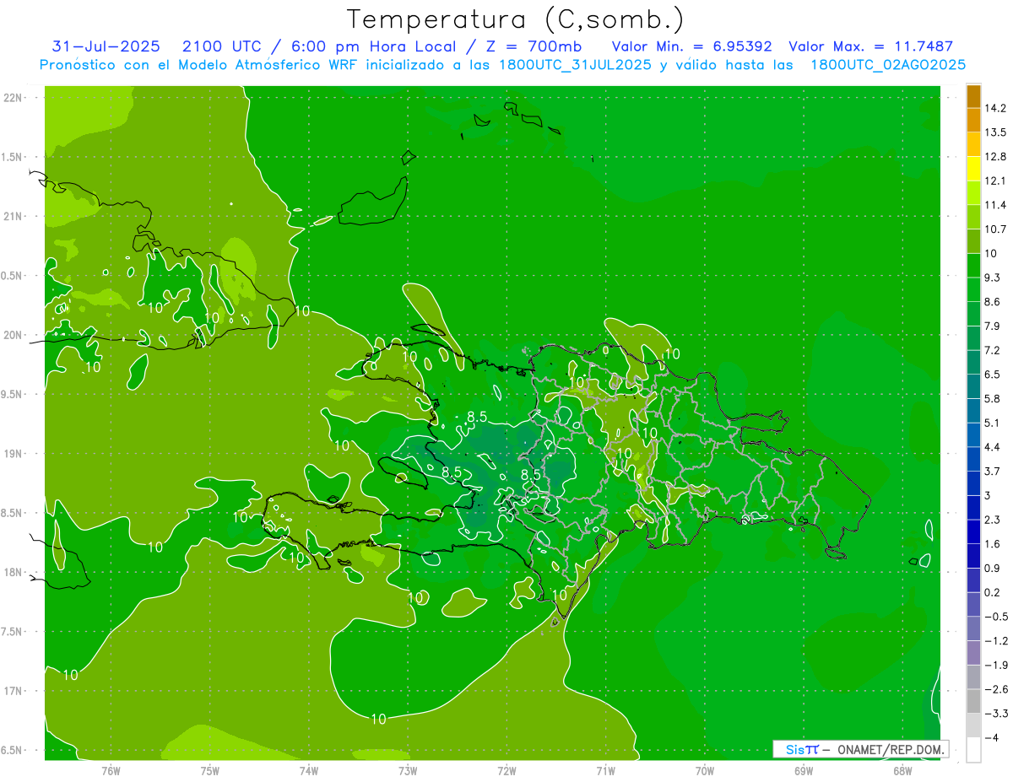
Task: Click the dark orange swatch atop the legend
Action: [x=973, y=96]
